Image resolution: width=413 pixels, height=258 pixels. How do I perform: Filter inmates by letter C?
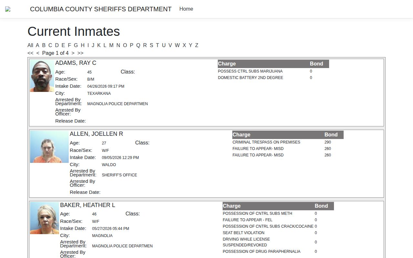click(x=50, y=45)
